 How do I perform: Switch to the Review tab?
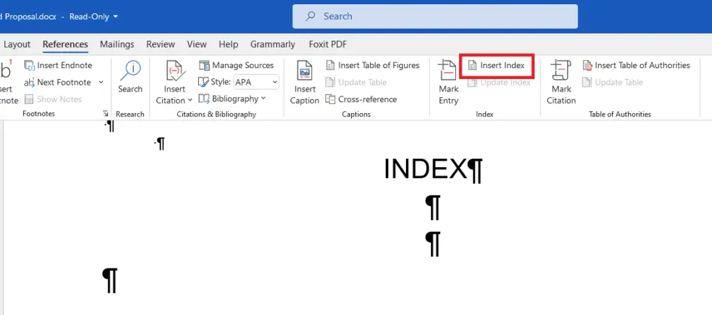click(x=161, y=44)
